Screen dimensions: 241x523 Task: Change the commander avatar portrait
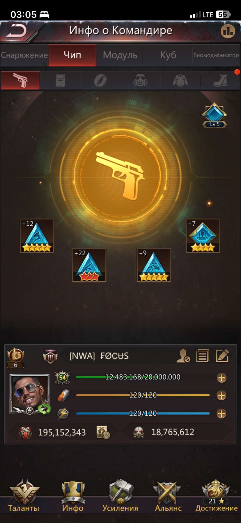click(29, 394)
